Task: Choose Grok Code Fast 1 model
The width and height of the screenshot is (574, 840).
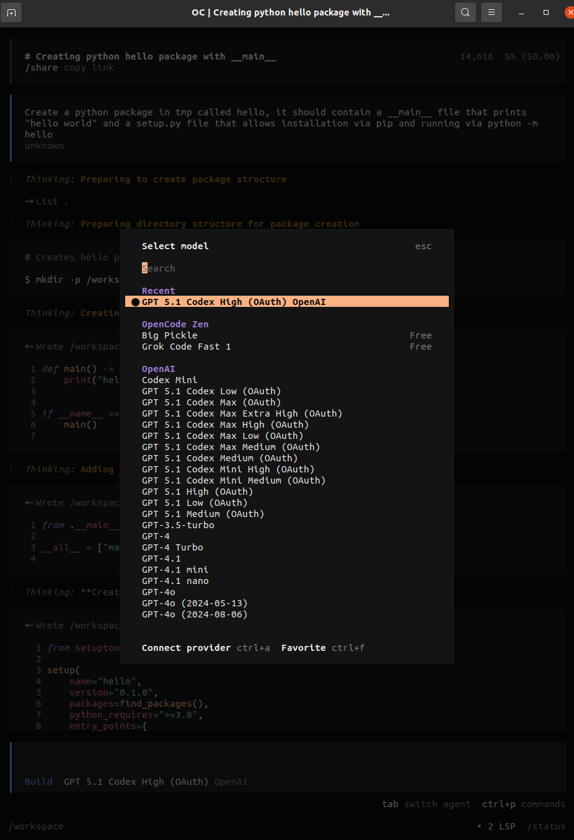Action: [x=186, y=347]
